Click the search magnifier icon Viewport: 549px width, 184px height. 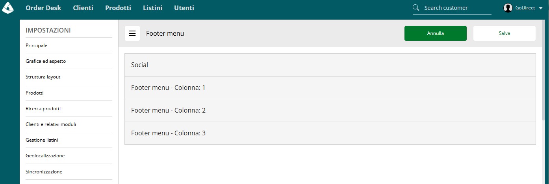point(416,8)
